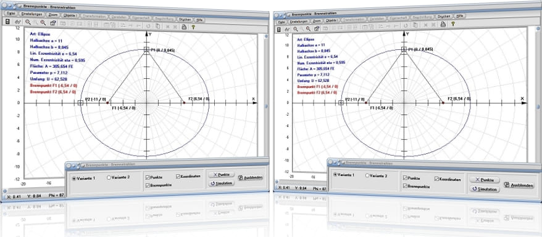Open calculator icon in left window toolbar
The image size is (542, 237).
coord(8,22)
